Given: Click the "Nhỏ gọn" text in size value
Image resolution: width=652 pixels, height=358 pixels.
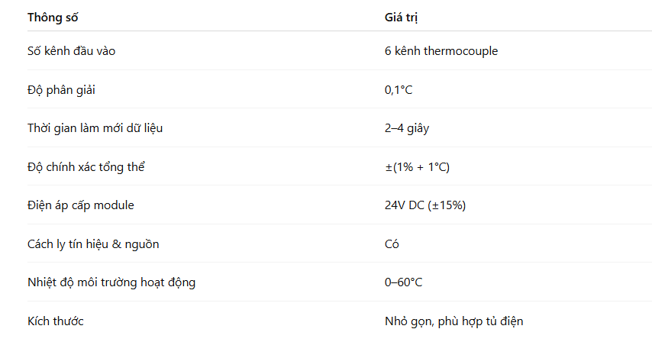Looking at the screenshot, I should [407, 321].
